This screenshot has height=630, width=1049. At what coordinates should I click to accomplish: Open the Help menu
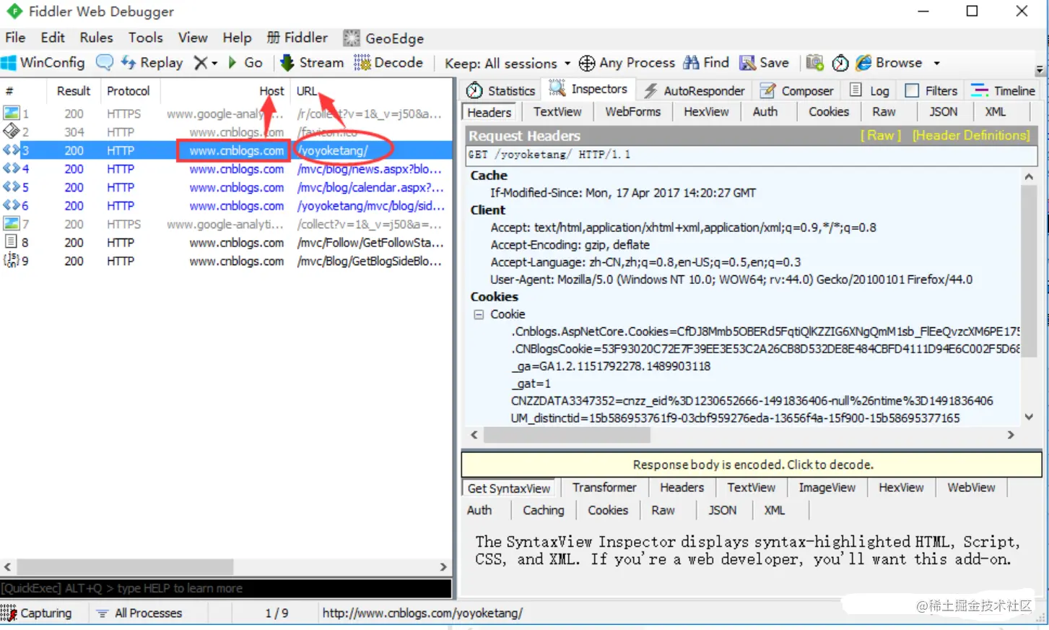[237, 38]
